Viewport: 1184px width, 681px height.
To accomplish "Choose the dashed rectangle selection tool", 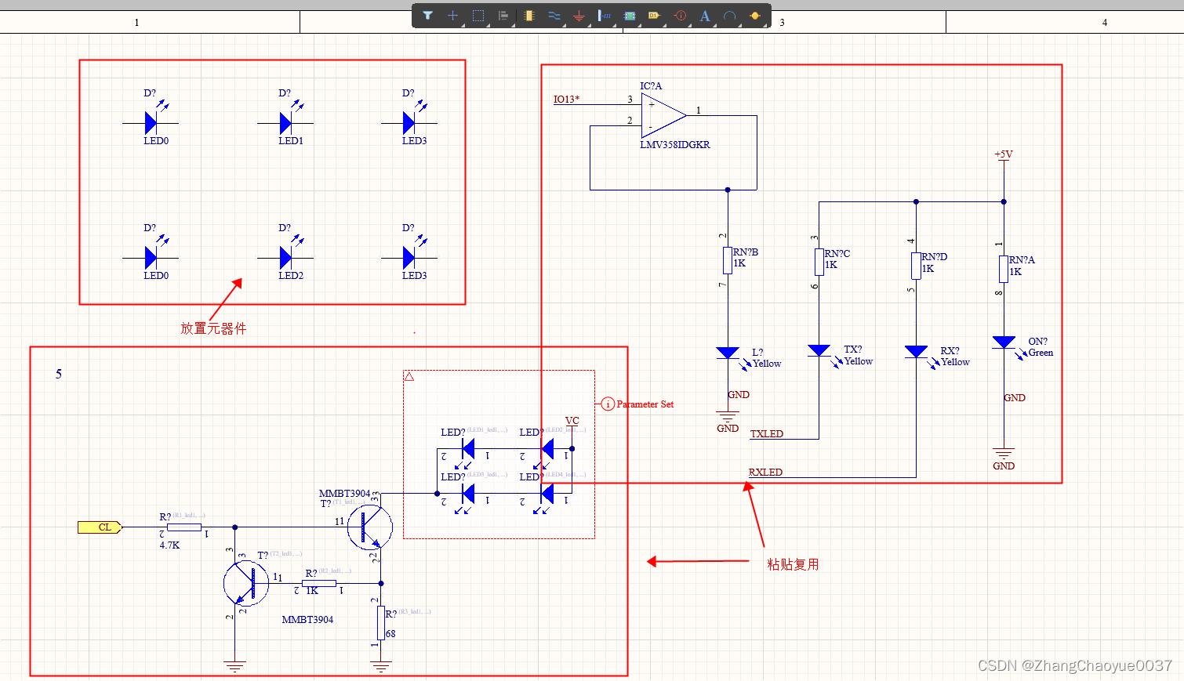I will pos(478,16).
